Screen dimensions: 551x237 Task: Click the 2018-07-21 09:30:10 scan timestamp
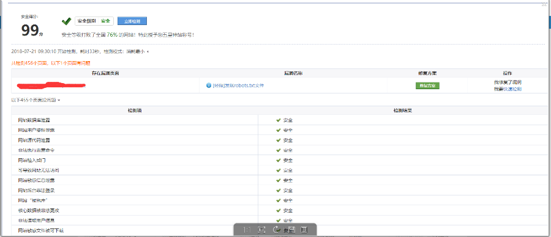34,52
